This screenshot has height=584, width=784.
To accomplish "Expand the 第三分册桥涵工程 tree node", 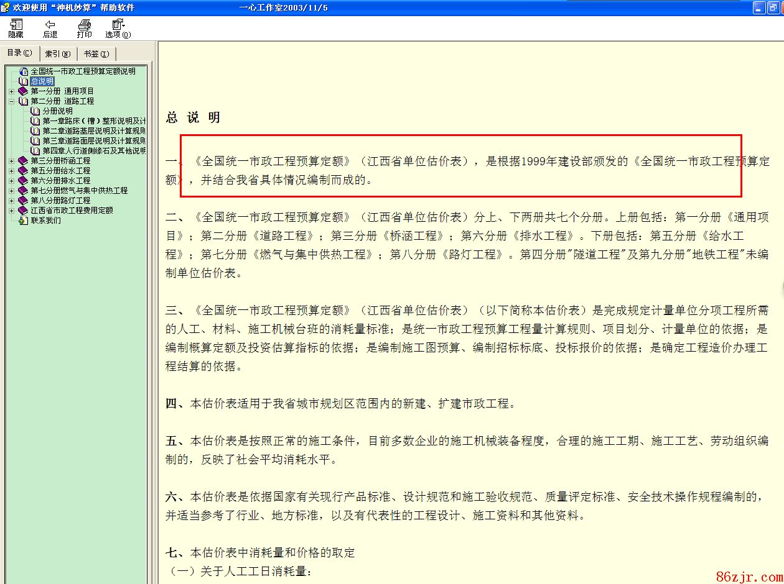I will click(11, 161).
